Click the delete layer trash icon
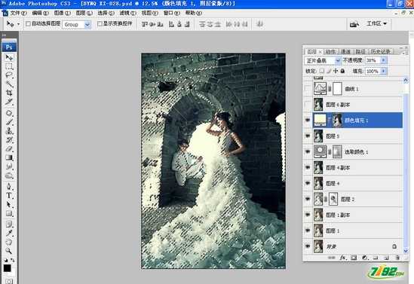The height and width of the screenshot is (284, 414). point(397,258)
